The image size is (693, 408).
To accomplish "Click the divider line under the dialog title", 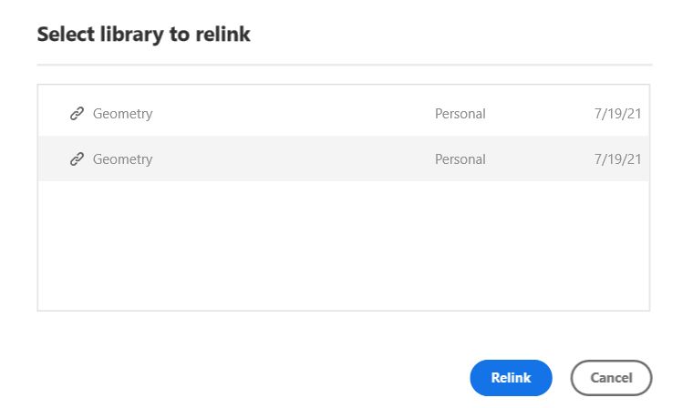I will point(345,65).
